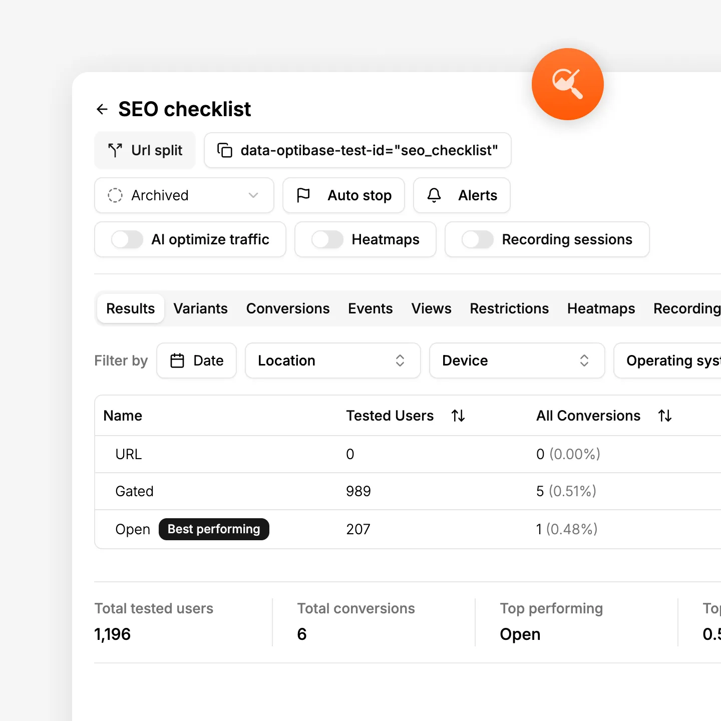
Task: Copy the data-optibase-test-id attribute button
Action: click(357, 150)
